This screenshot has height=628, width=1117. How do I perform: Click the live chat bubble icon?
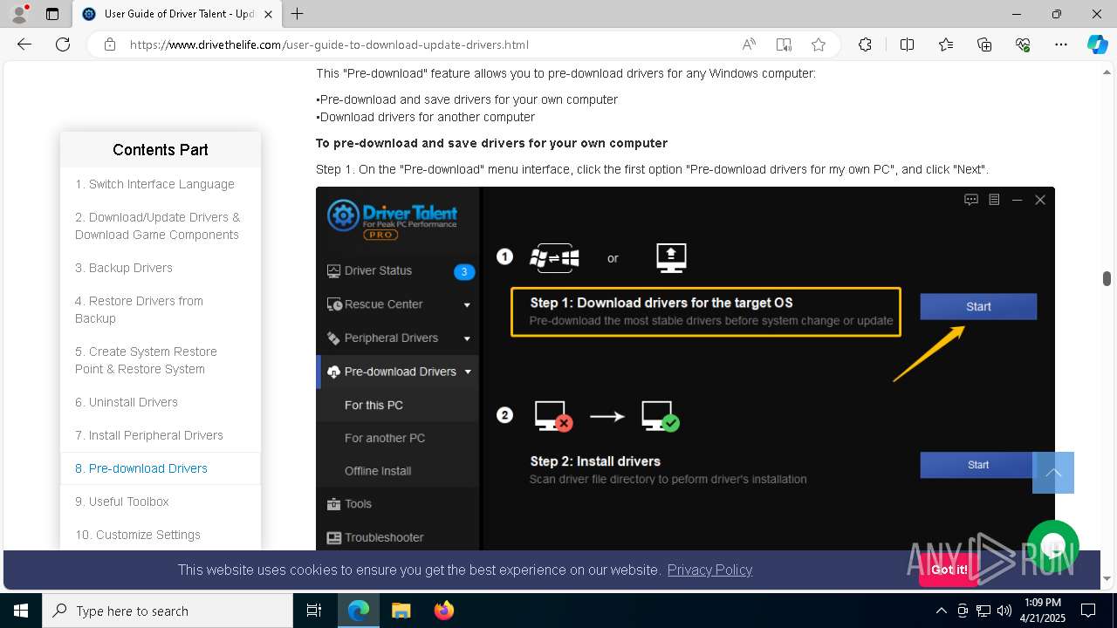[1053, 546]
